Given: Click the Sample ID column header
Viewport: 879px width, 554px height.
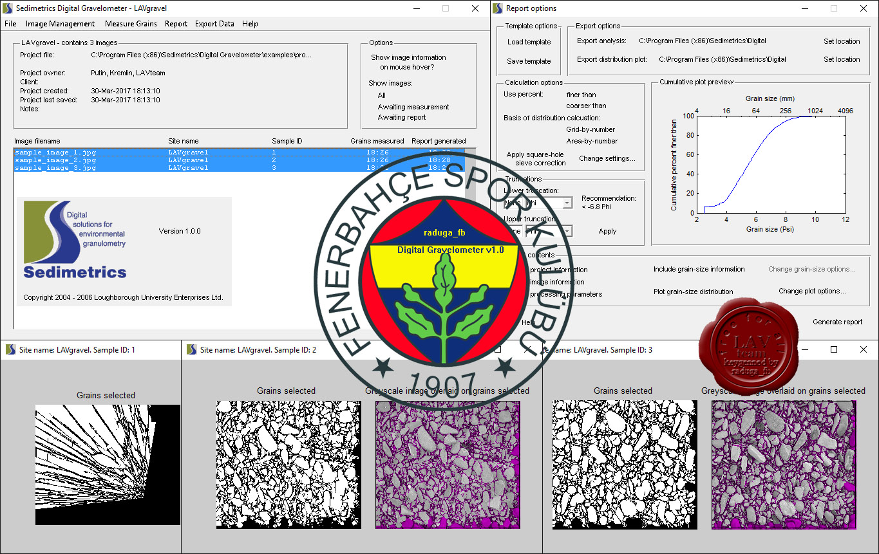Looking at the screenshot, I should tap(287, 141).
